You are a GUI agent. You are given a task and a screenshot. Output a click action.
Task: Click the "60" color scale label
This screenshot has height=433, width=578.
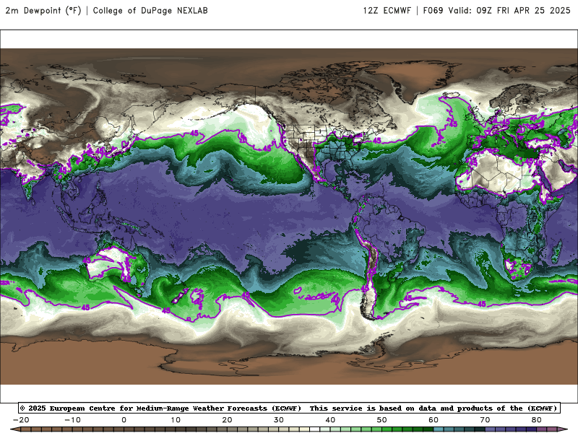tap(433, 420)
